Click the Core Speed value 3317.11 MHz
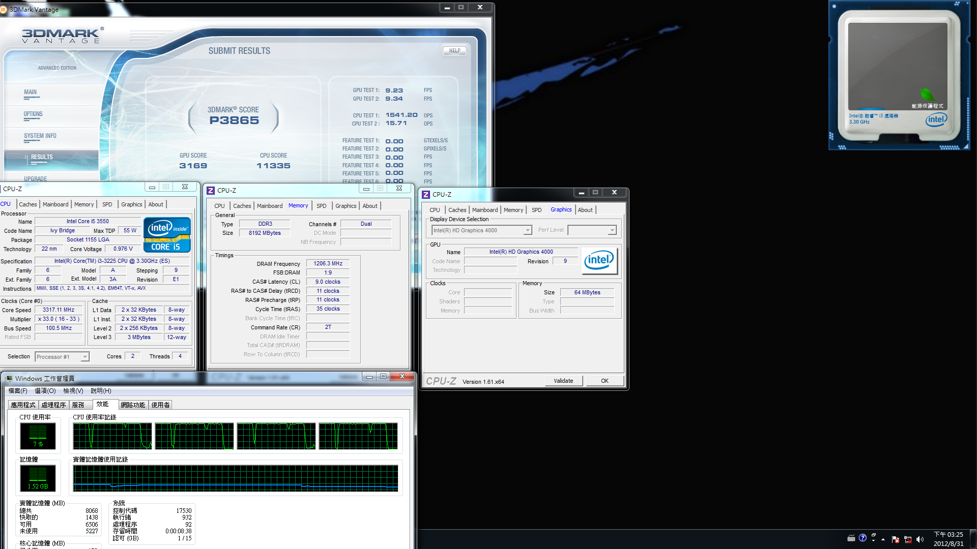The image size is (977, 549). pos(59,310)
